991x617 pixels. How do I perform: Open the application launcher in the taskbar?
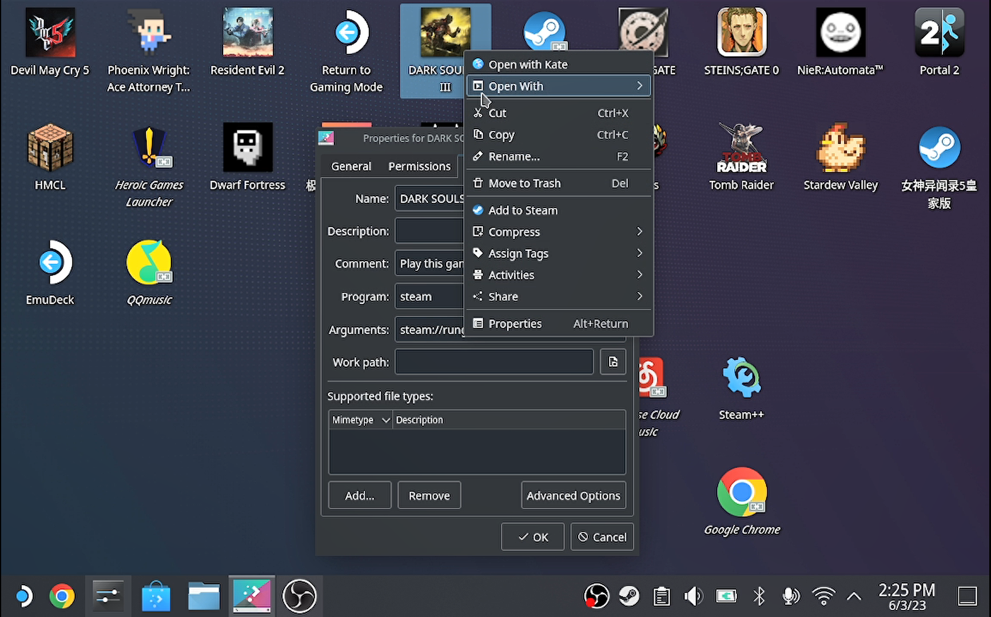[23, 596]
